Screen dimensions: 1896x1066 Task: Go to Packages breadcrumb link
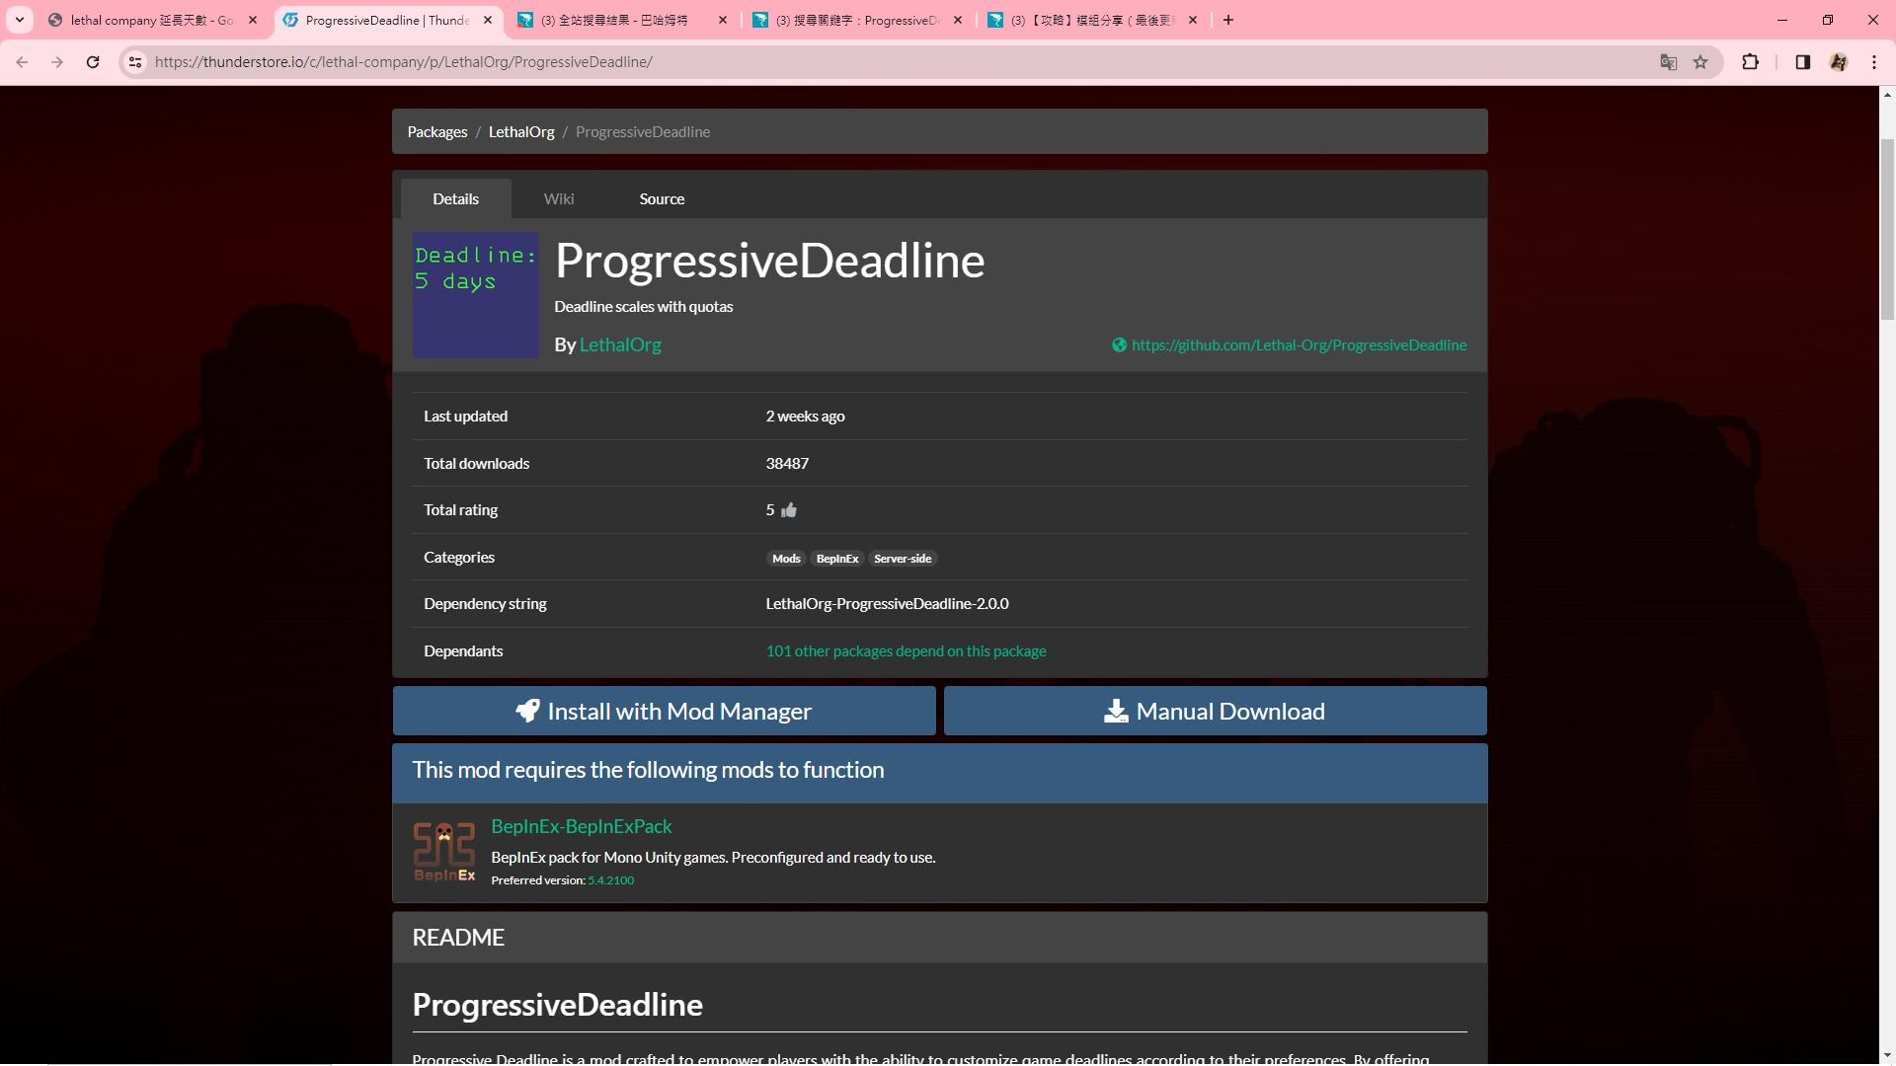(x=437, y=132)
